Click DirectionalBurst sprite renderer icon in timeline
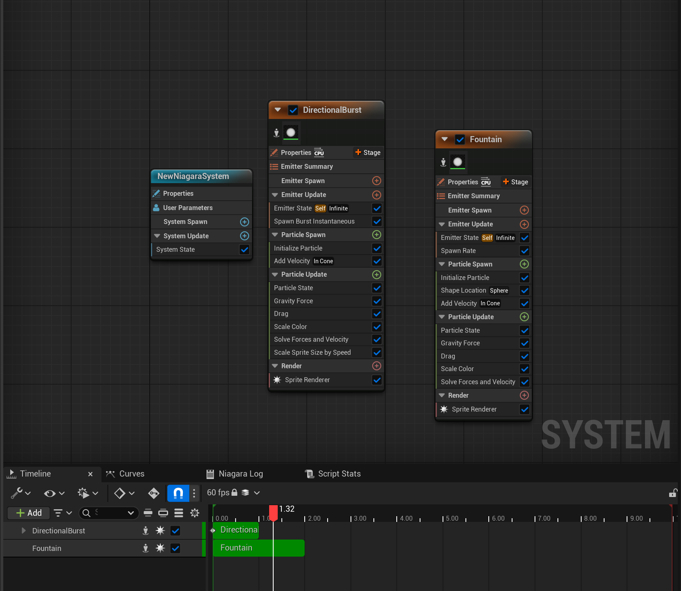This screenshot has height=591, width=681. [160, 531]
